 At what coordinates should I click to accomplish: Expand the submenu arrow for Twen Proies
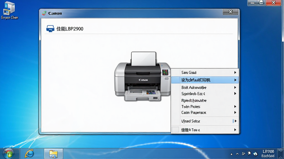235,107
